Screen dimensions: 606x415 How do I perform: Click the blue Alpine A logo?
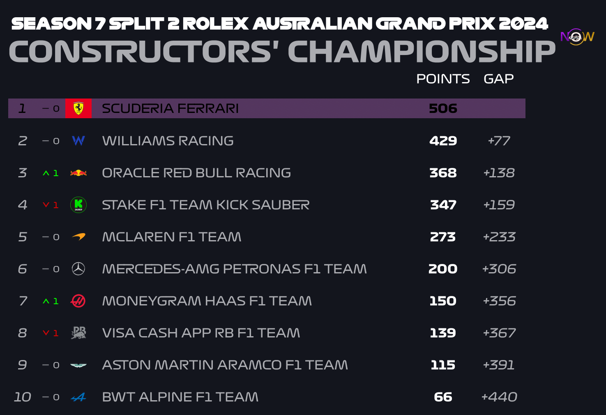click(78, 397)
